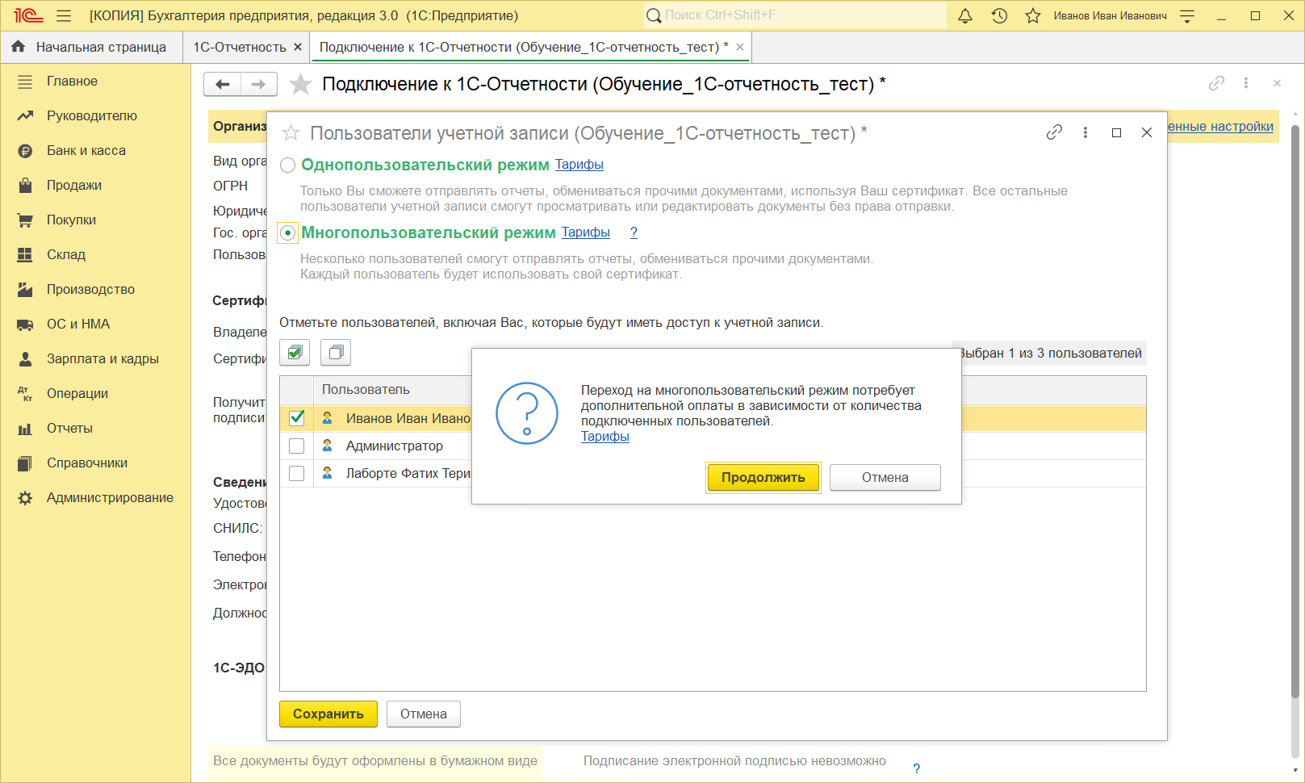The image size is (1305, 783).
Task: Click the расширенные настройки link
Action: [x=1220, y=126]
